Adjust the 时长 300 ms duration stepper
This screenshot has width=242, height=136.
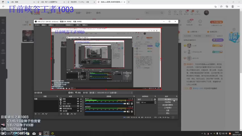155,102
